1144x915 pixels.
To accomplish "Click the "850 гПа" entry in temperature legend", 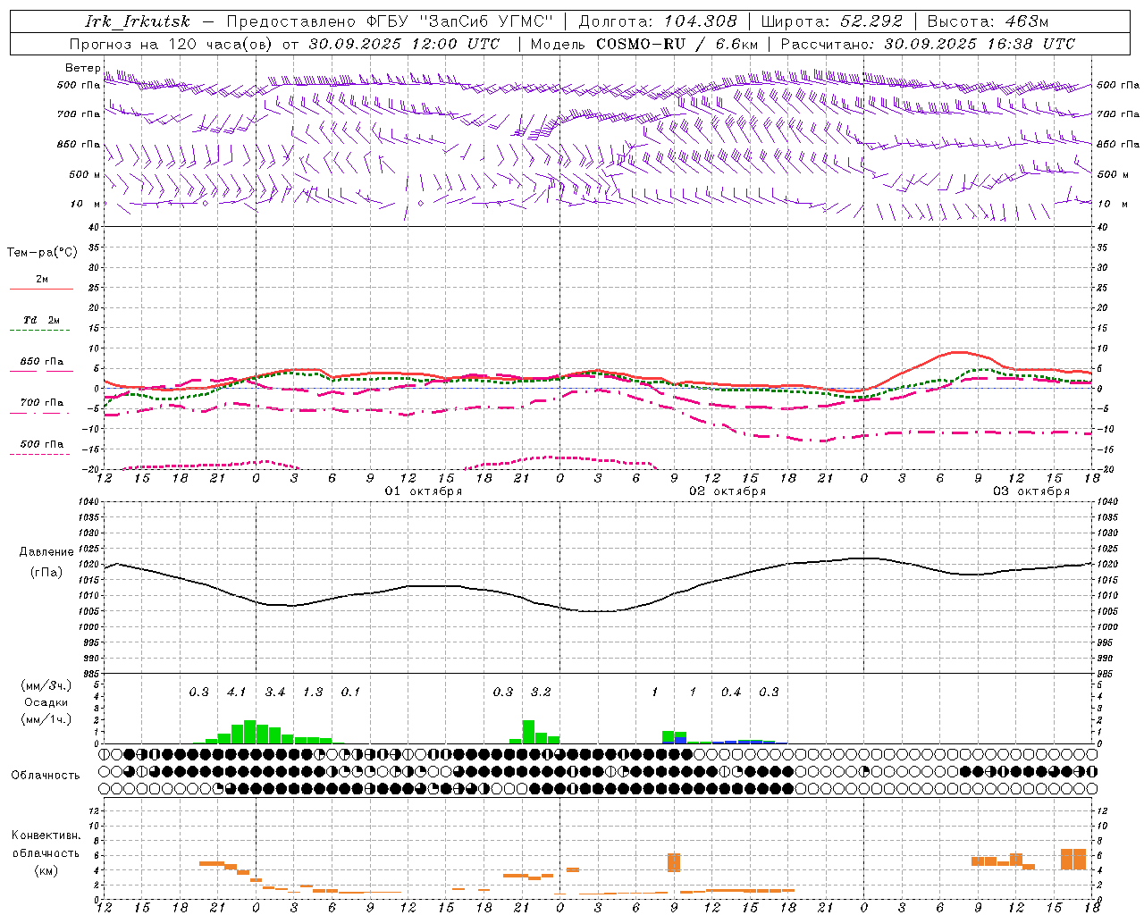I will click(x=42, y=362).
